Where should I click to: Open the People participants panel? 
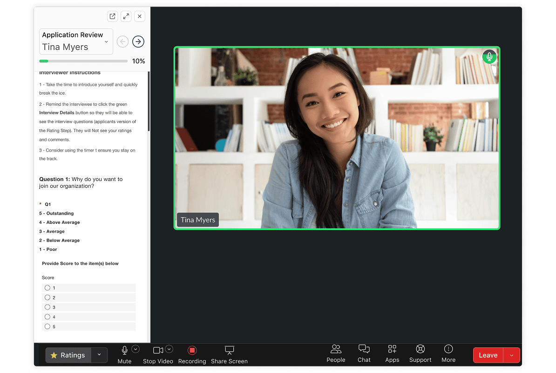[336, 354]
